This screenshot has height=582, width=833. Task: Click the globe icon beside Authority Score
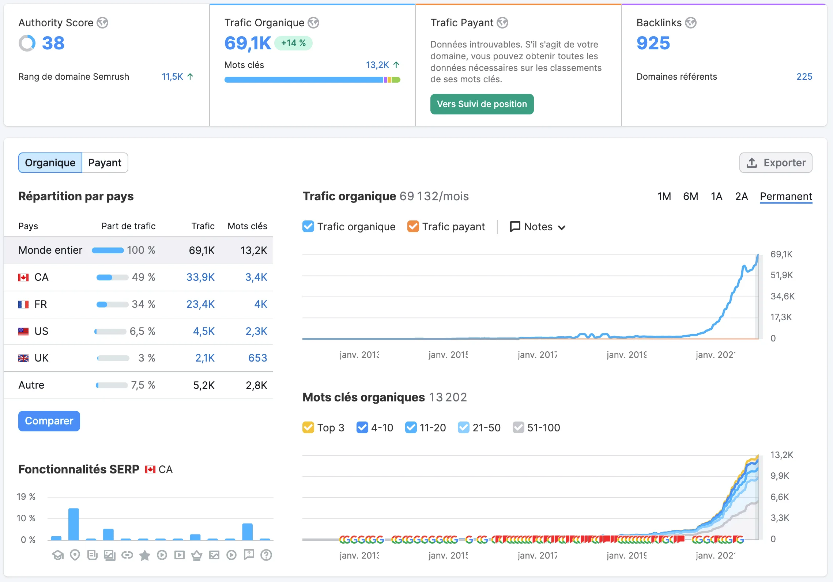coord(102,23)
